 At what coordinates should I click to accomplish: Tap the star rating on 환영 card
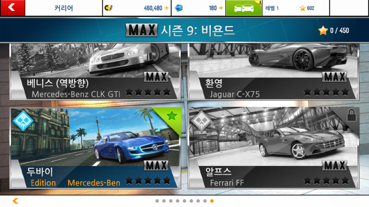point(326,92)
